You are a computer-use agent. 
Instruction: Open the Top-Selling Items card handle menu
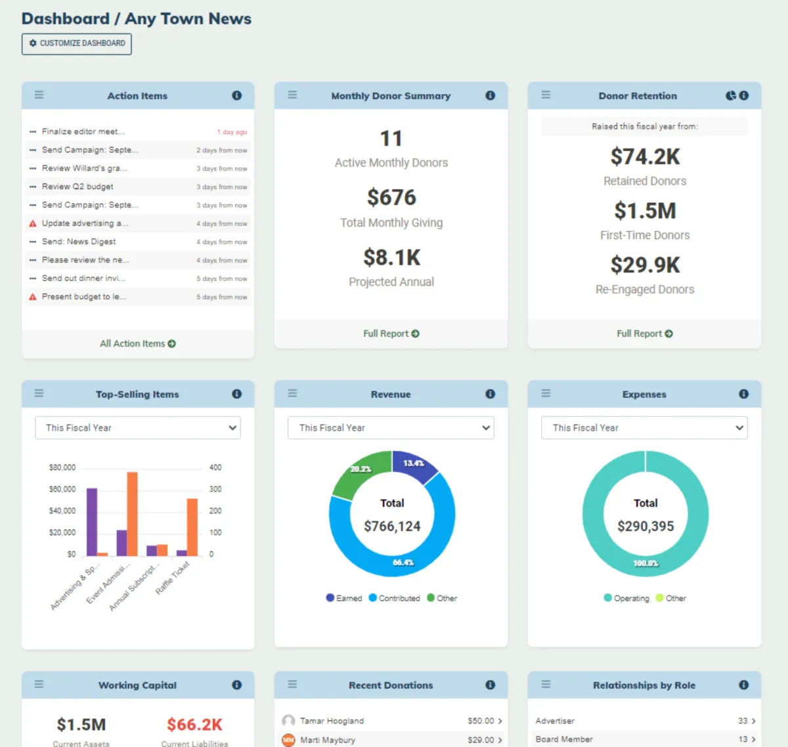39,394
